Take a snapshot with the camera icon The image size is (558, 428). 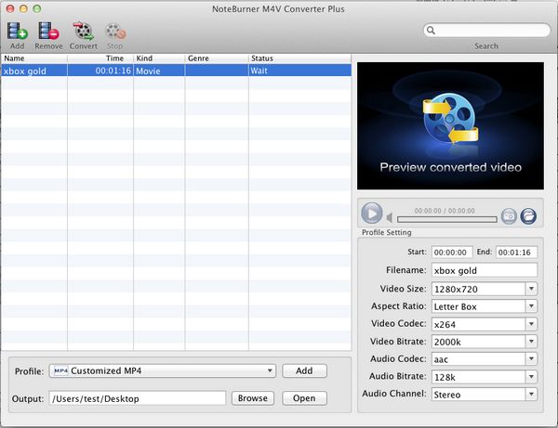click(x=509, y=216)
